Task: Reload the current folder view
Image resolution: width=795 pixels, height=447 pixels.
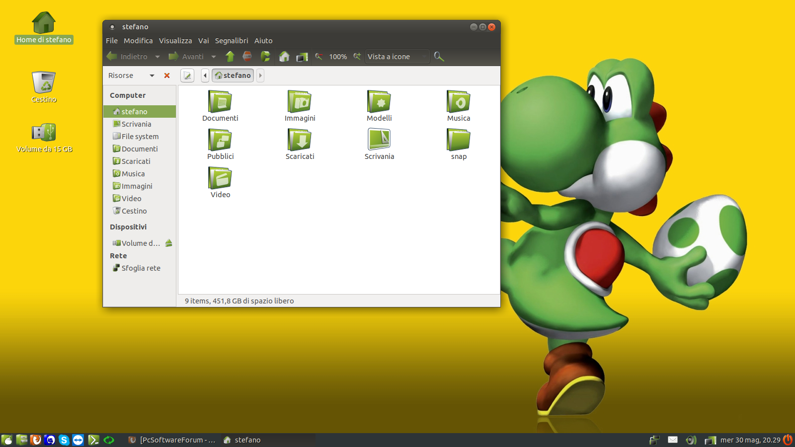Action: (x=265, y=57)
